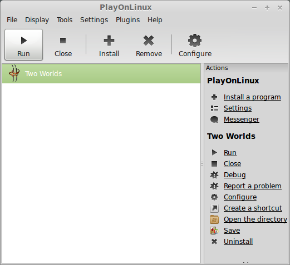This screenshot has height=265, width=290.
Task: Click the splitter handle between list and Actions panel
Action: [202, 164]
